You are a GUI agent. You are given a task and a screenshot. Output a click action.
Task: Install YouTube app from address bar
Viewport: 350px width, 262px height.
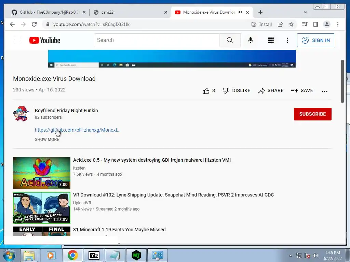coord(261,24)
